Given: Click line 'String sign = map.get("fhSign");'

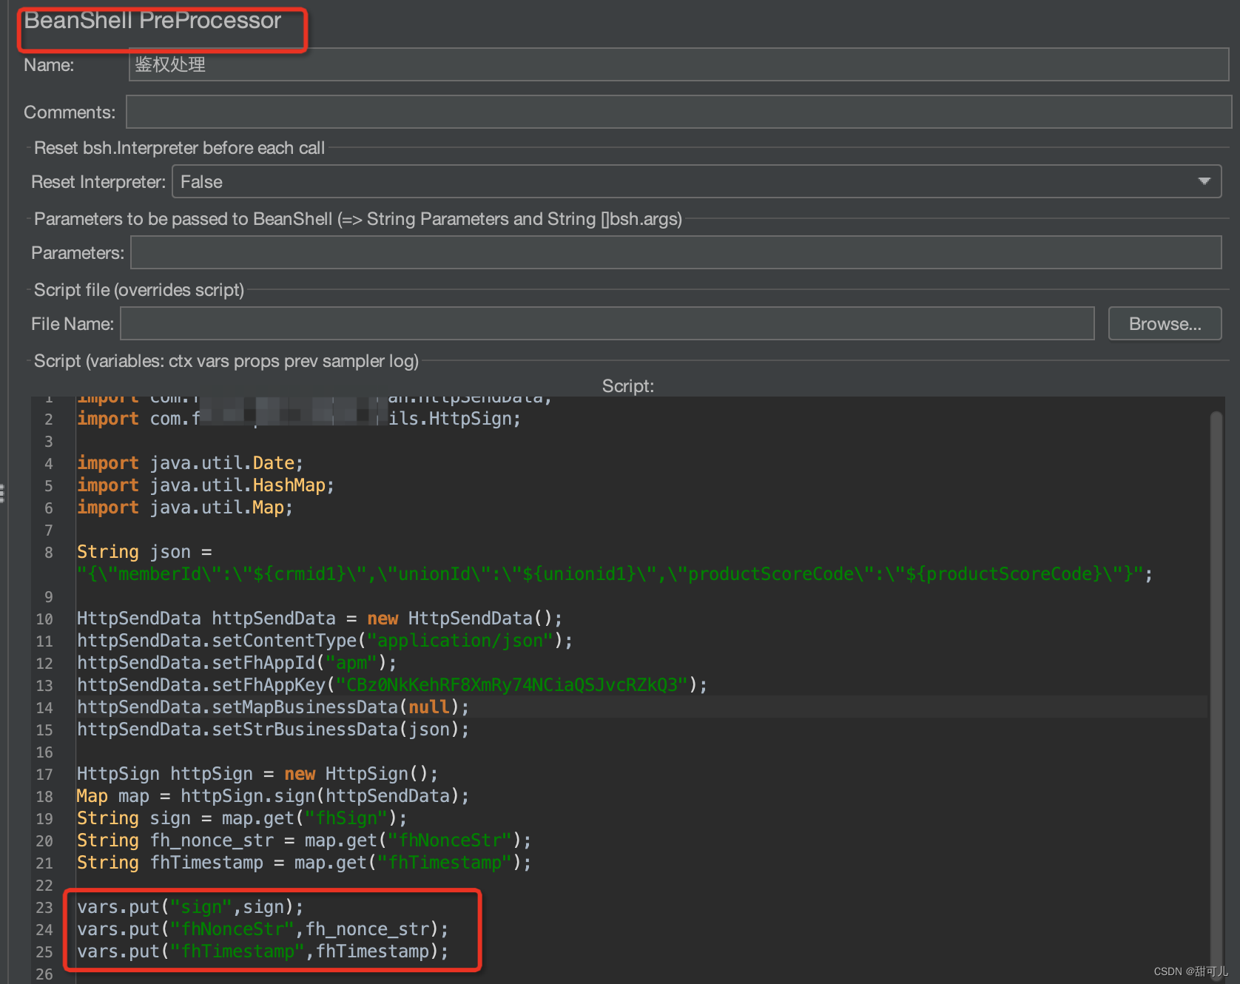Looking at the screenshot, I should (242, 818).
